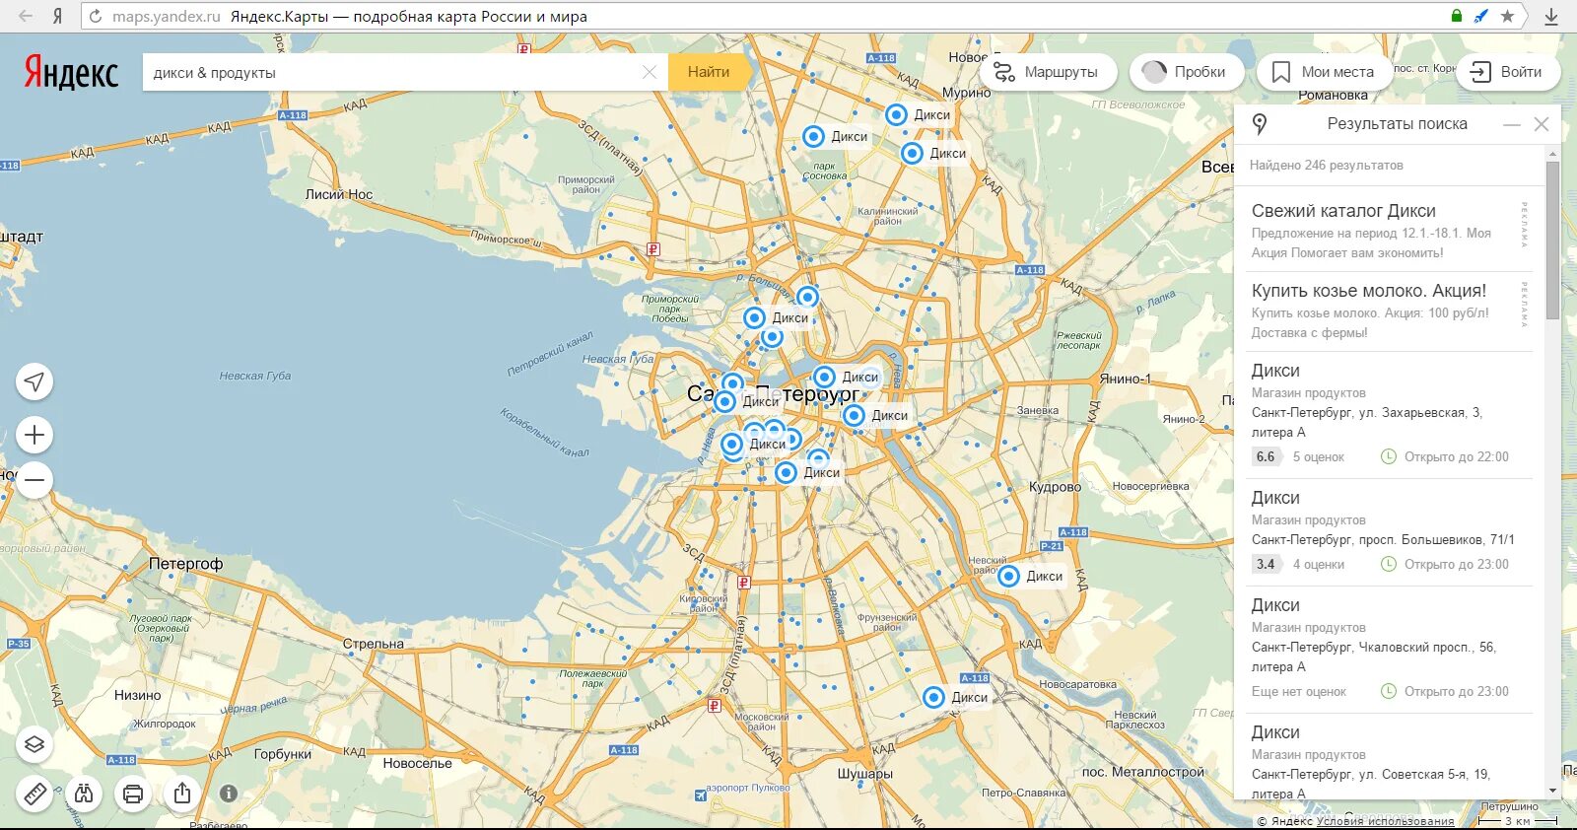Click the Петергоф label on the map
This screenshot has width=1577, height=830.
(x=185, y=564)
